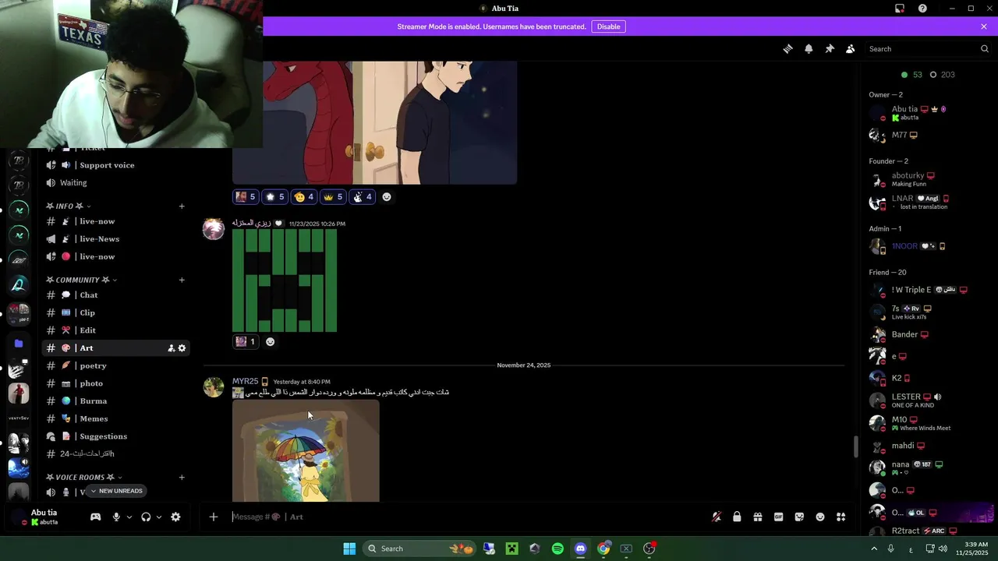
Task: Open the Threads icon in channel header
Action: 787,48
